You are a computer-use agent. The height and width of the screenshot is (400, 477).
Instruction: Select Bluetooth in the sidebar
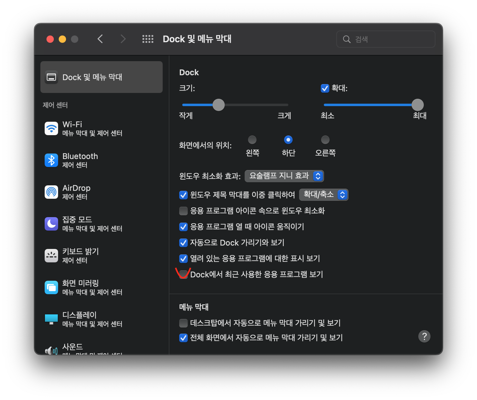pyautogui.click(x=102, y=160)
